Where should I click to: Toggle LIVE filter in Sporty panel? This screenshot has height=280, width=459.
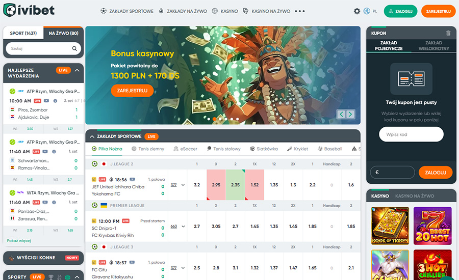[37, 277]
